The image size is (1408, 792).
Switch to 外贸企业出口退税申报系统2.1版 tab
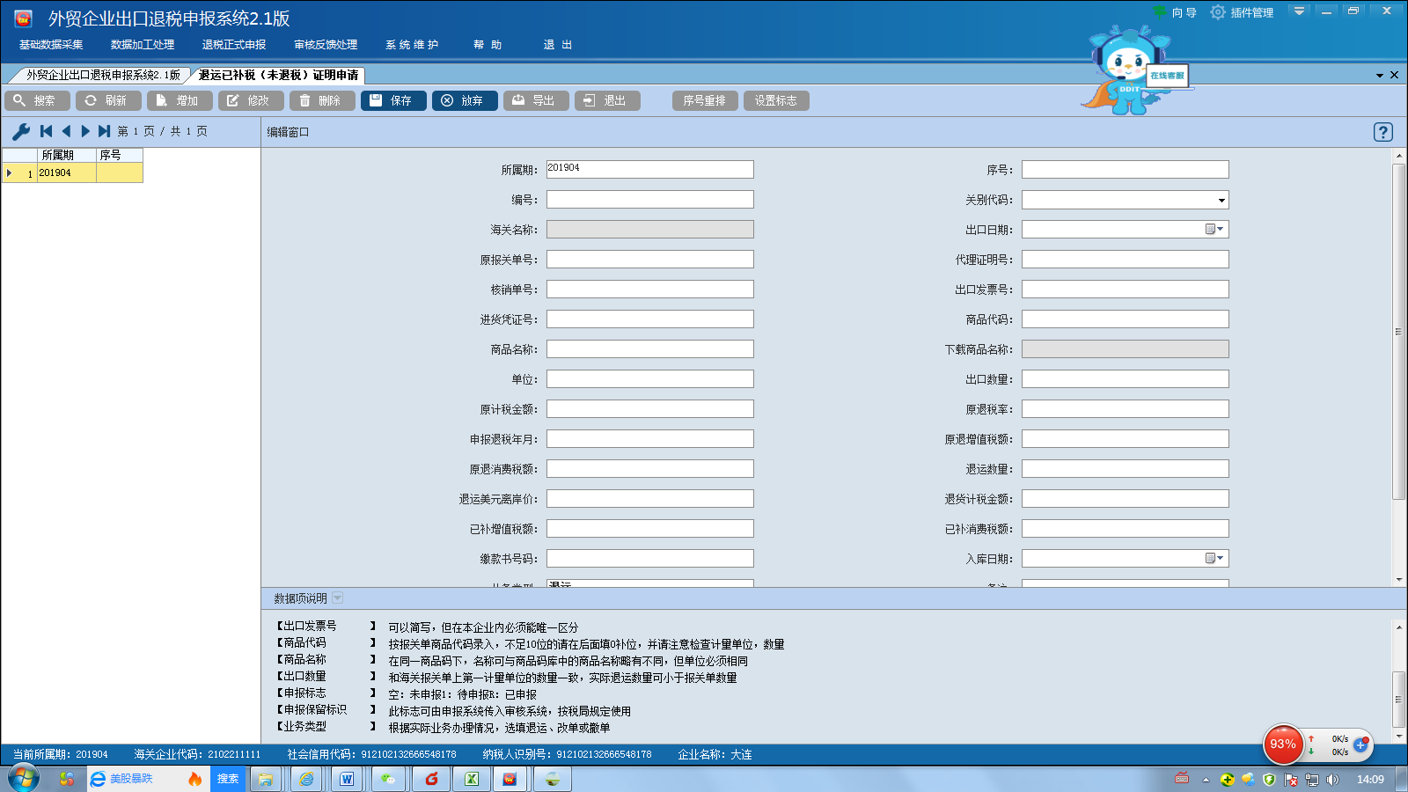pyautogui.click(x=102, y=76)
